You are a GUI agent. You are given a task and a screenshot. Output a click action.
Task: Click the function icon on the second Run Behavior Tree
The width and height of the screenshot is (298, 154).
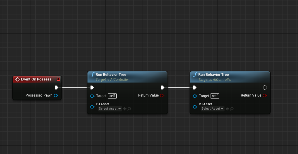(x=195, y=75)
